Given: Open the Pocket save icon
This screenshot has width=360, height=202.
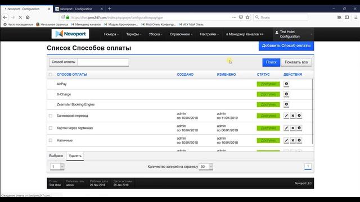Looking at the screenshot, I should (241, 17).
